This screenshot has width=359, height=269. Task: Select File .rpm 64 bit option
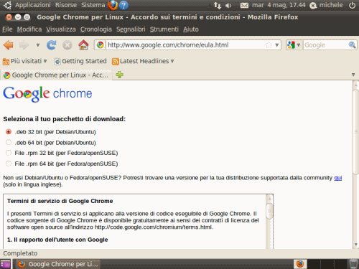tap(9, 164)
